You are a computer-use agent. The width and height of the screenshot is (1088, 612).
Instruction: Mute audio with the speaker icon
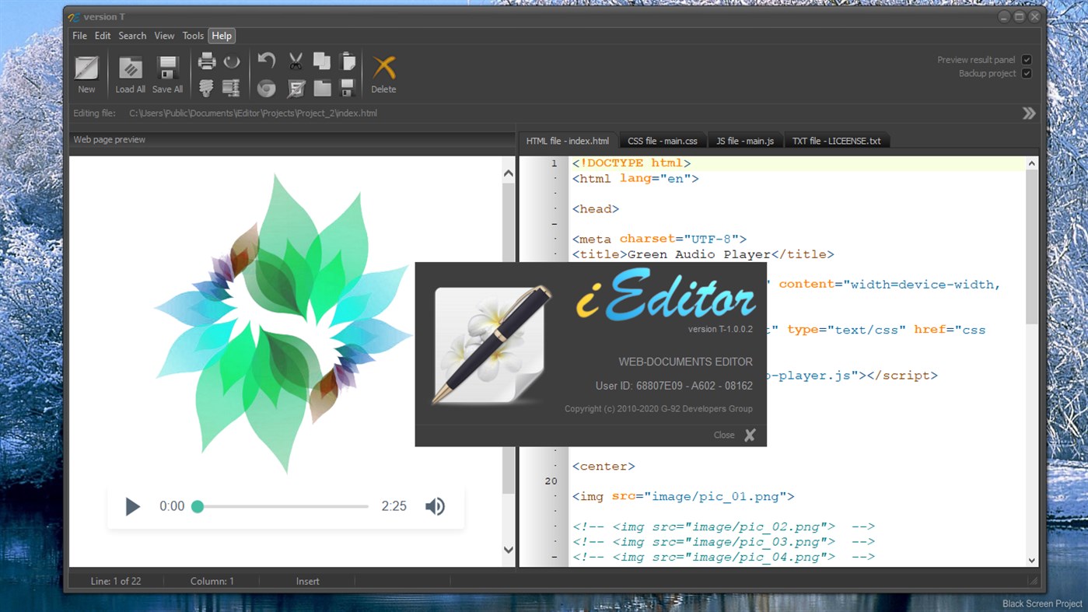click(435, 506)
